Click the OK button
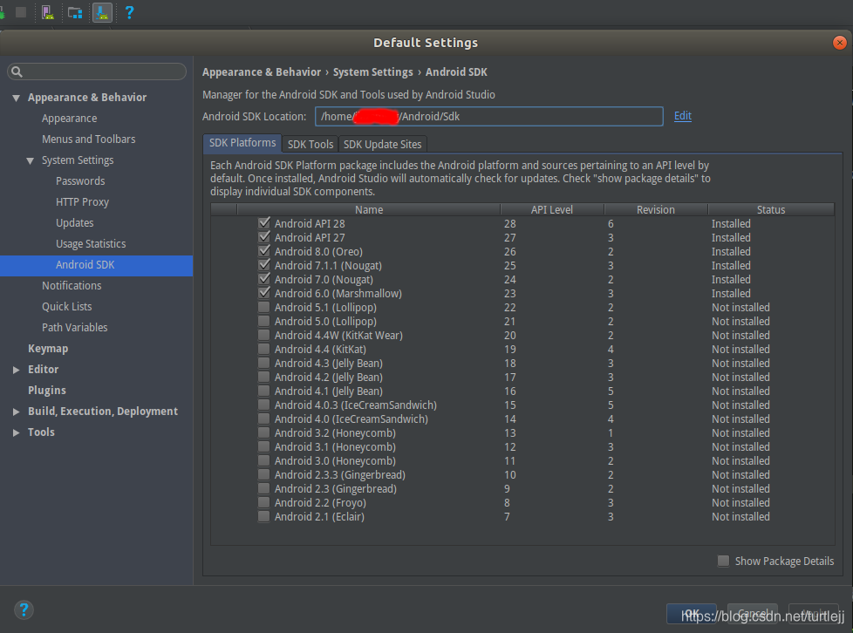Image resolution: width=853 pixels, height=633 pixels. [692, 614]
